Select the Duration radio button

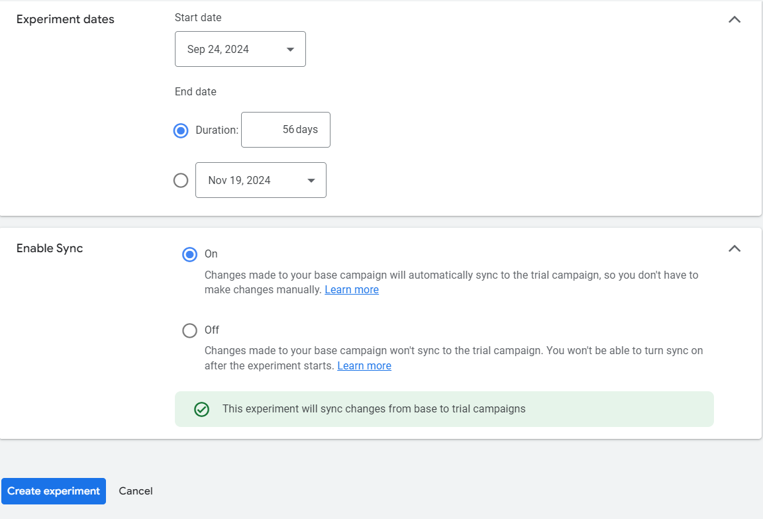(180, 130)
